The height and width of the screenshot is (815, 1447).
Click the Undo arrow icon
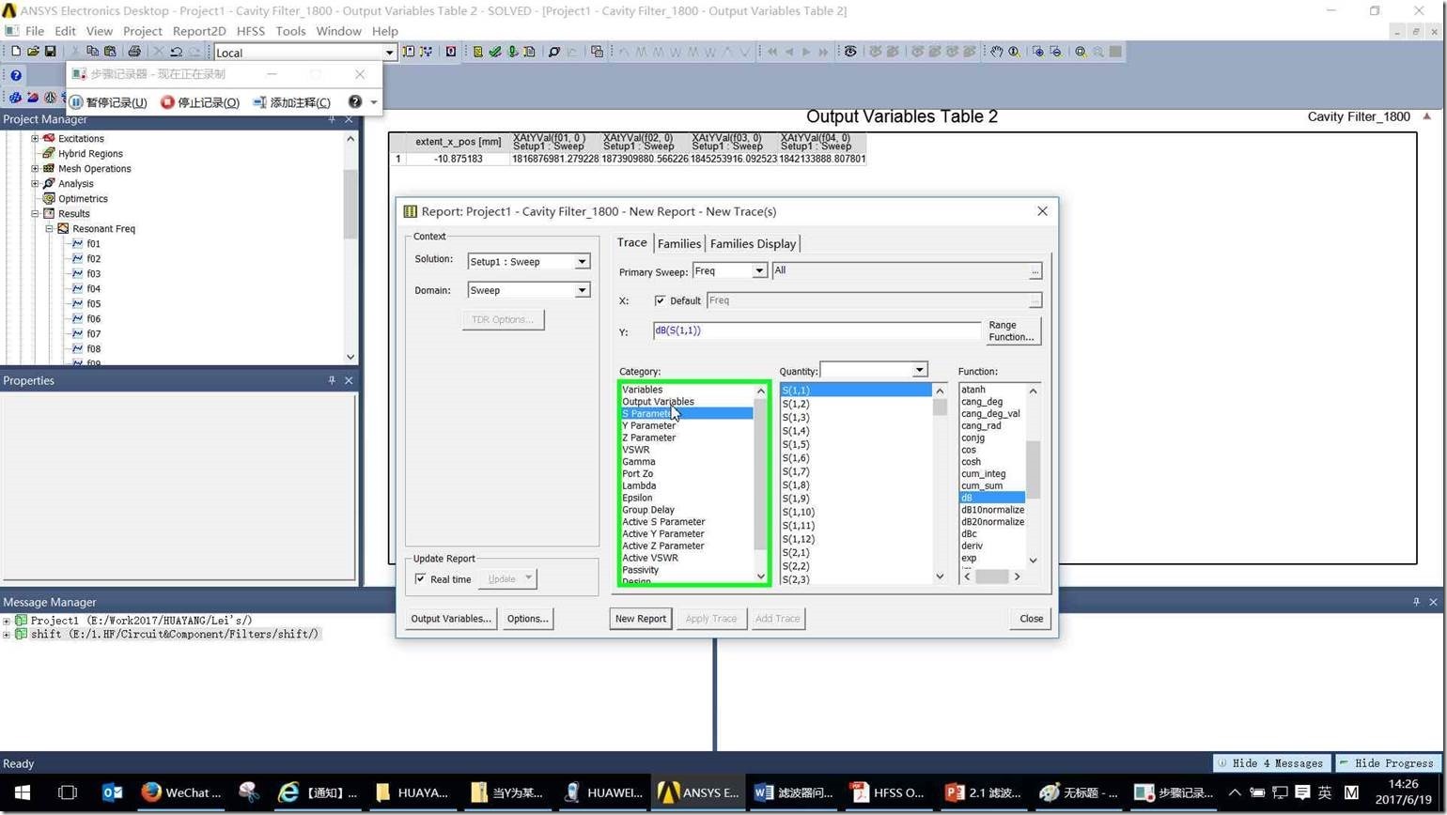pos(176,52)
